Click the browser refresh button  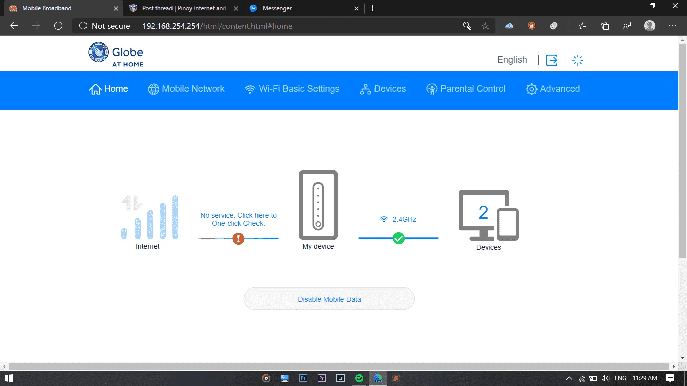pyautogui.click(x=58, y=26)
